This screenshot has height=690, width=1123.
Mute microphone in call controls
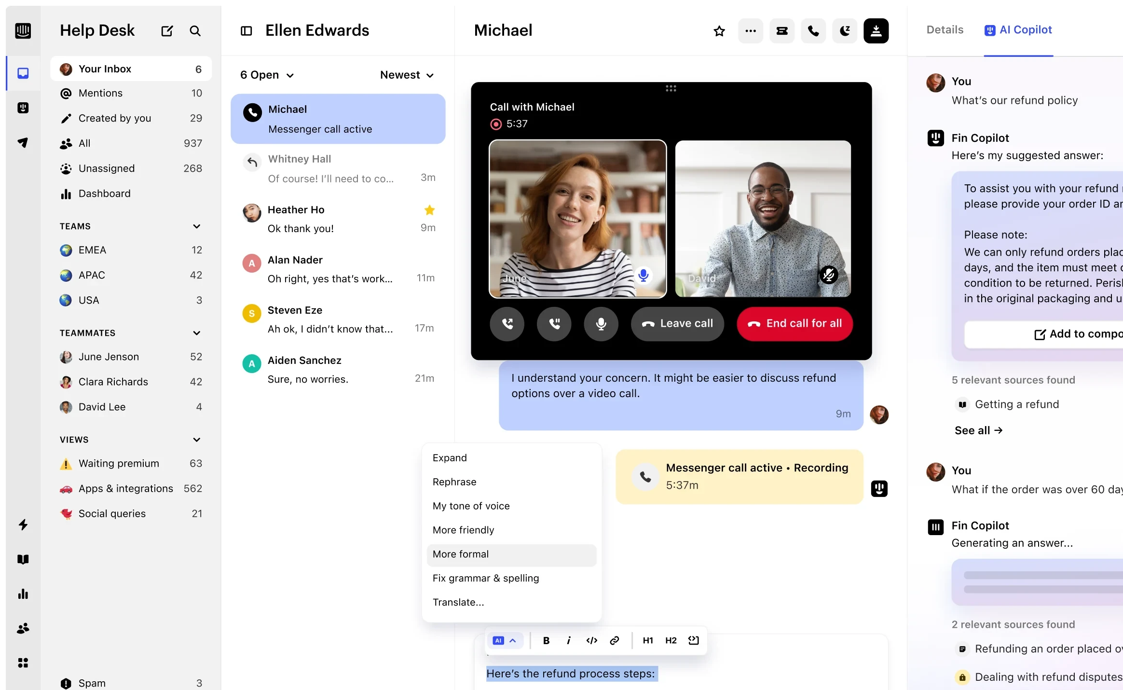(x=601, y=324)
